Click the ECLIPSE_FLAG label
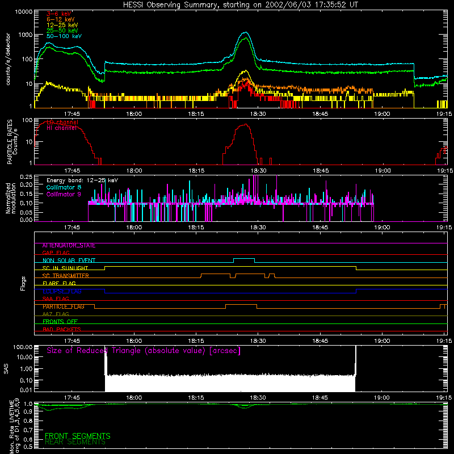454x454 pixels. coord(62,291)
